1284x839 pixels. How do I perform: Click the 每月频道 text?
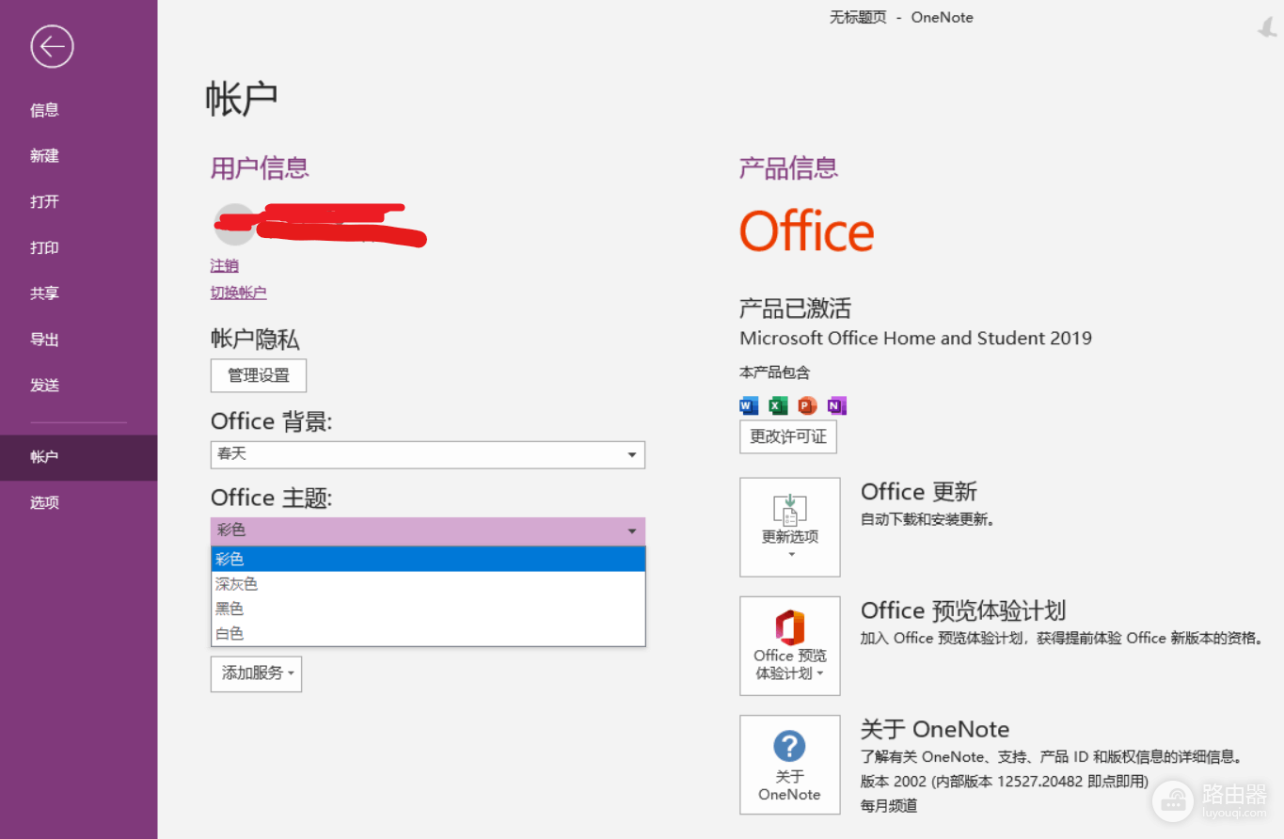tap(889, 805)
